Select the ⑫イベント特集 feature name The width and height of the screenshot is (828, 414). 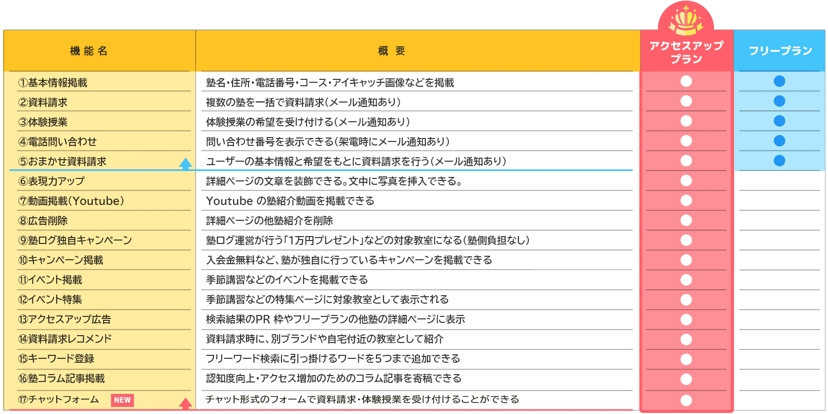(50, 300)
